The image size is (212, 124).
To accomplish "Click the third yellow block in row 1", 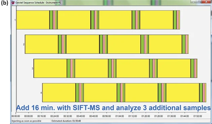I will [x=115, y=20].
